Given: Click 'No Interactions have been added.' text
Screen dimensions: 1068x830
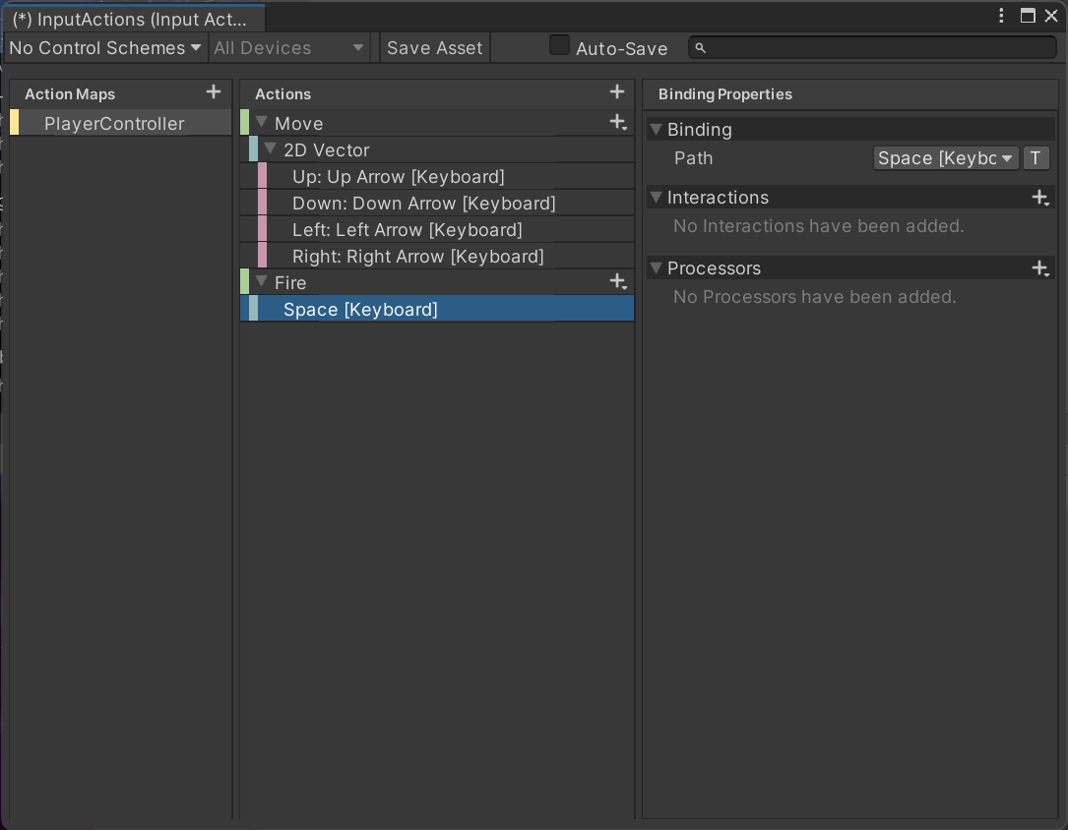Looking at the screenshot, I should pyautogui.click(x=819, y=226).
